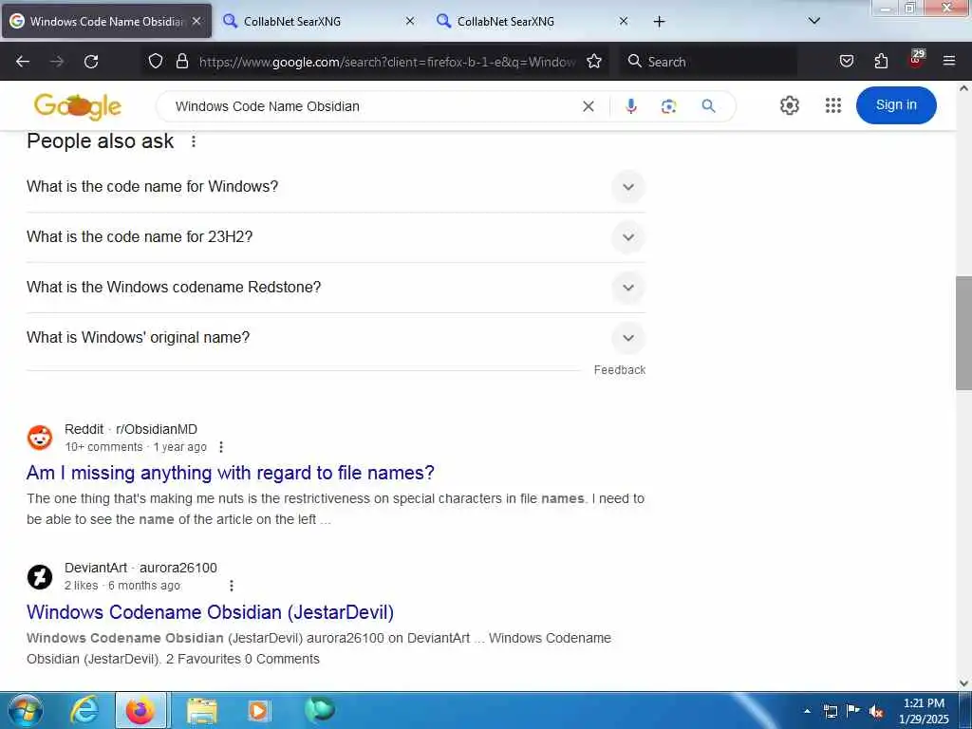Open Google apps grid

tap(833, 105)
